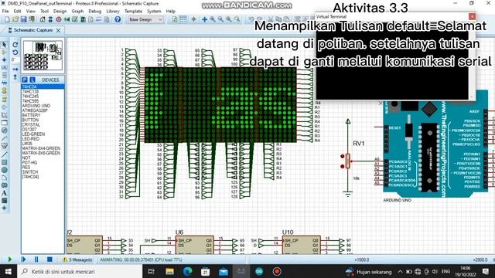Click the Zoom Out magnifier icon
The height and width of the screenshot is (278, 495).
tap(220, 19)
